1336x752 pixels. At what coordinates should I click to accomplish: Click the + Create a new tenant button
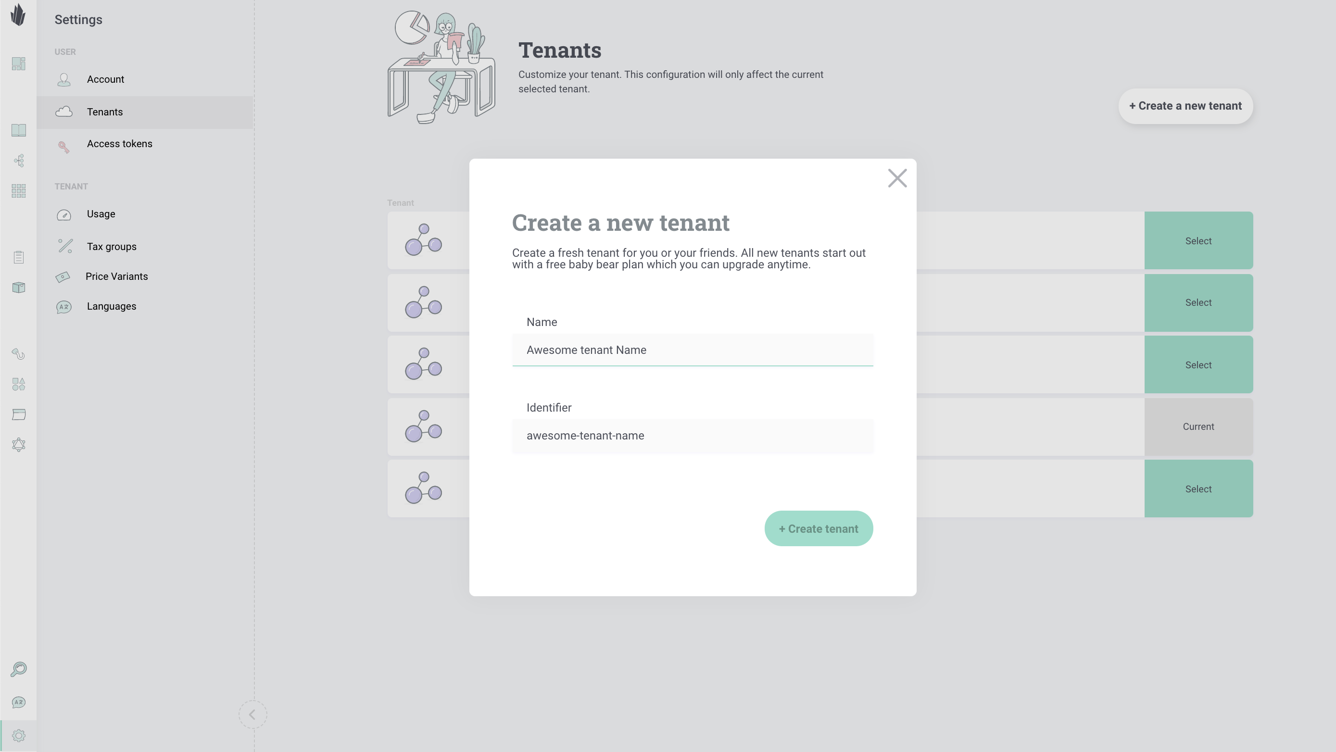coord(1185,106)
